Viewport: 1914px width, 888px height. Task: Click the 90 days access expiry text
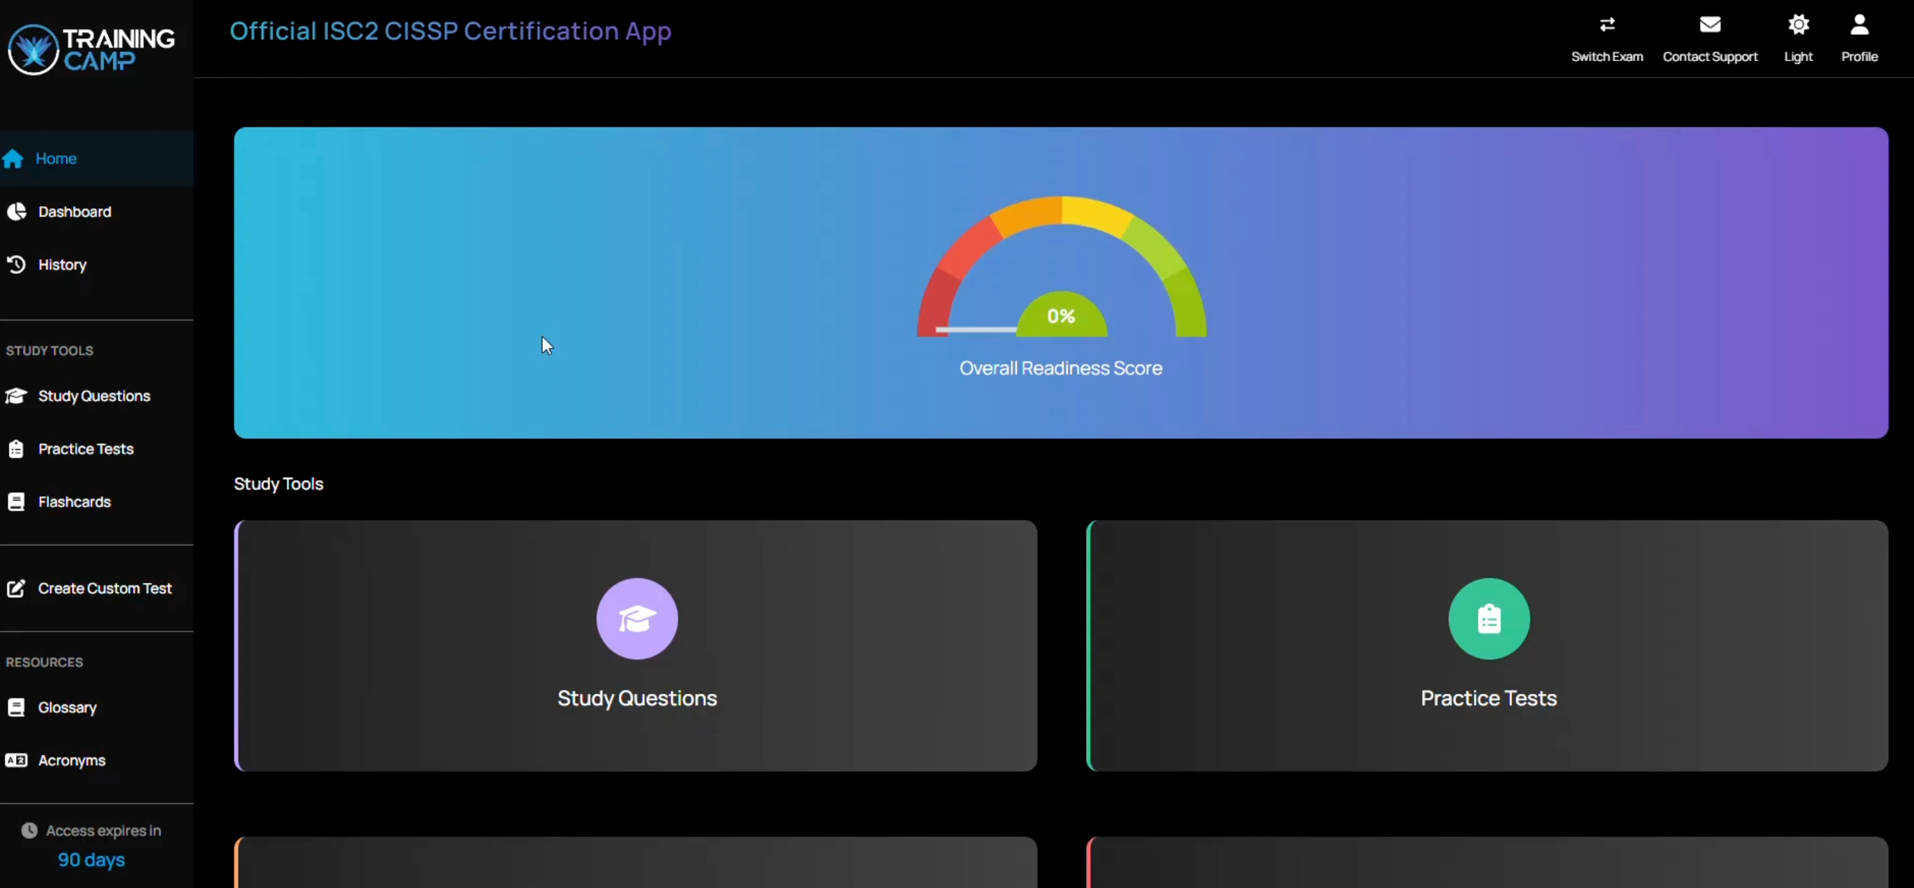tap(91, 860)
